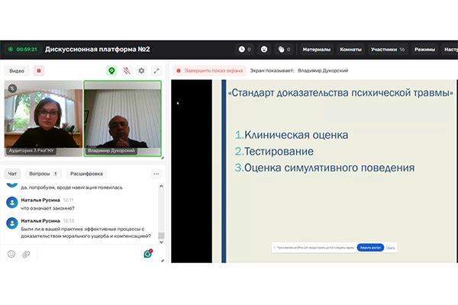Switch to the Расшифровка tab
The image size is (458, 305).
click(x=85, y=173)
